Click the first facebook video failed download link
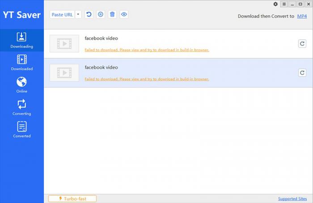The width and height of the screenshot is (313, 203). (147, 50)
